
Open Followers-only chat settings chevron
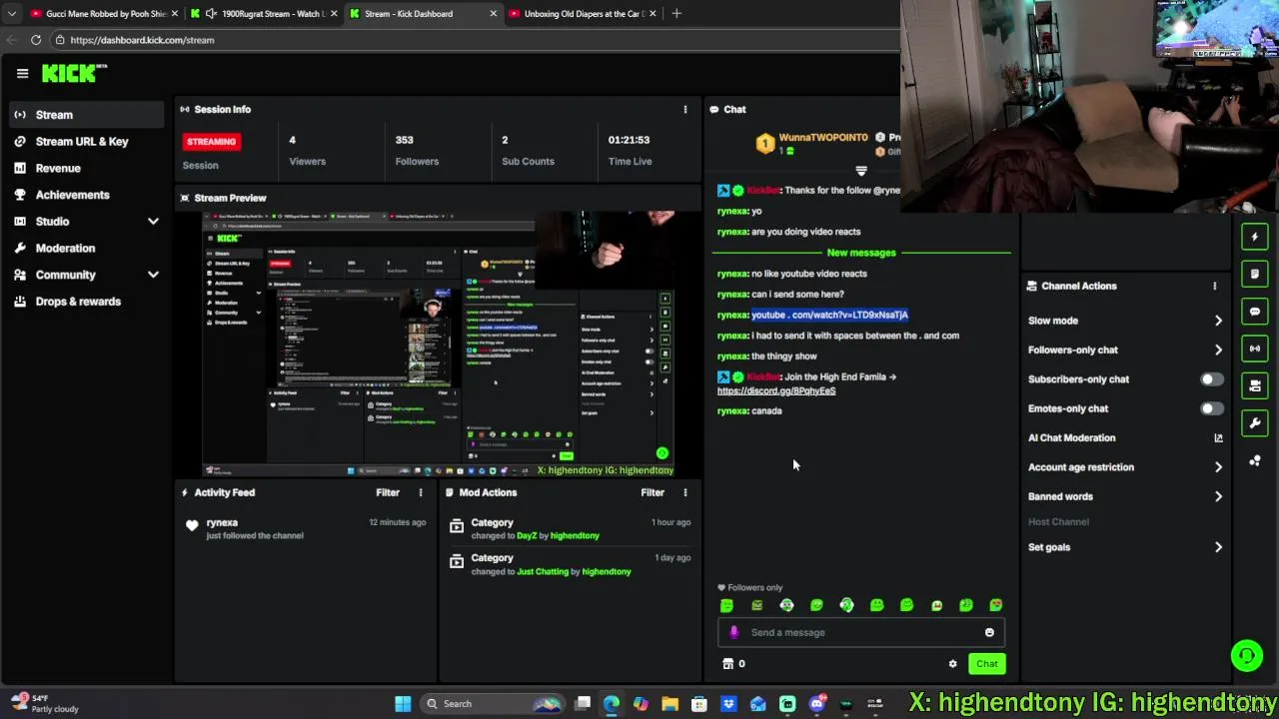click(1218, 350)
